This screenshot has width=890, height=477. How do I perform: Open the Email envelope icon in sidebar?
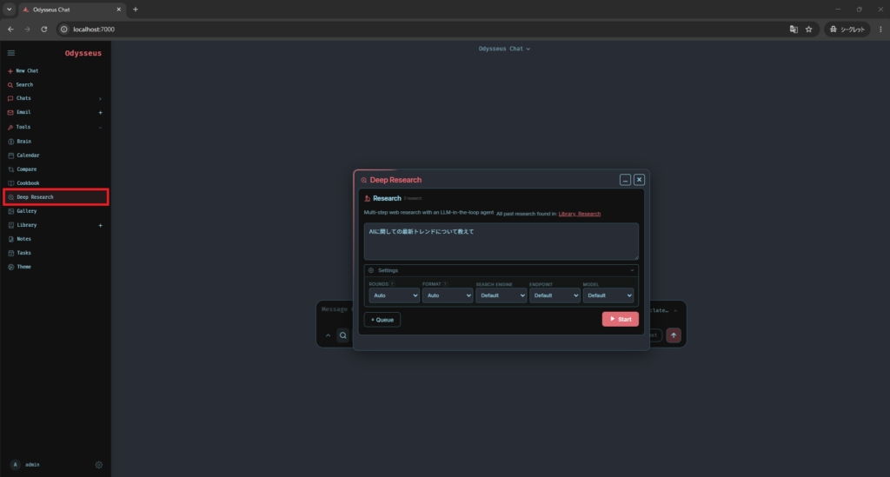10,112
